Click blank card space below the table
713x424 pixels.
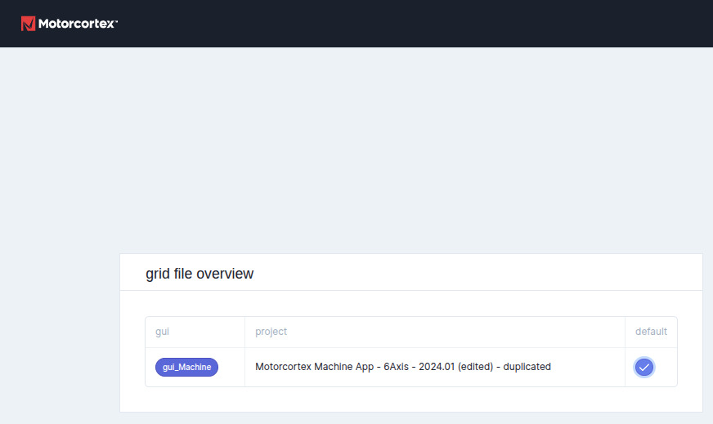409,399
